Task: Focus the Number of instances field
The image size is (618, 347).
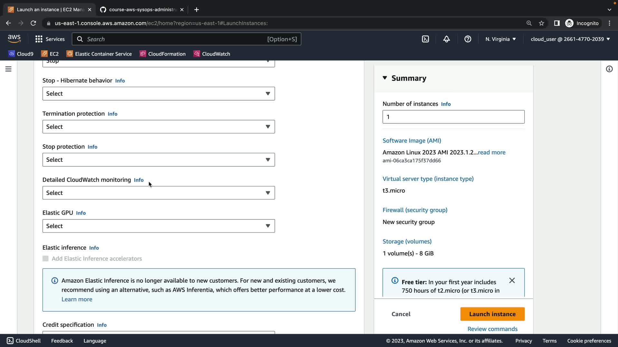Action: click(x=453, y=117)
